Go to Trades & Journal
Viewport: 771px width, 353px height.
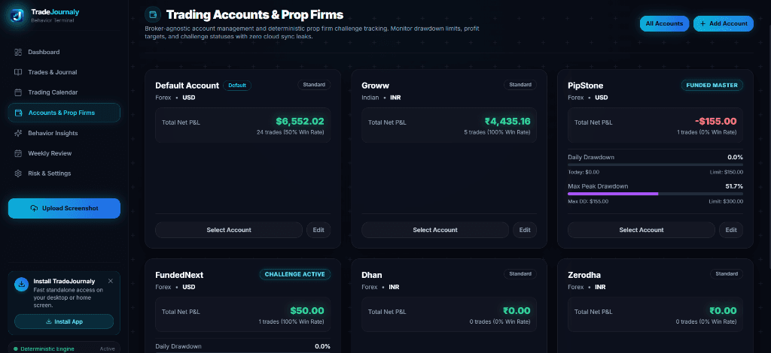tap(64, 72)
